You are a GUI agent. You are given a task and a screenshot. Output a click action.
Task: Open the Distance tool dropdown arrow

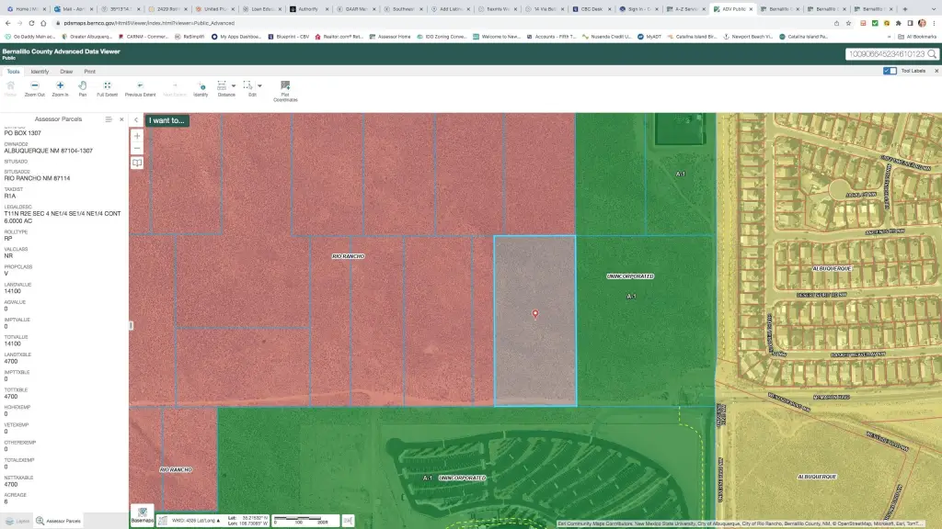tap(235, 85)
